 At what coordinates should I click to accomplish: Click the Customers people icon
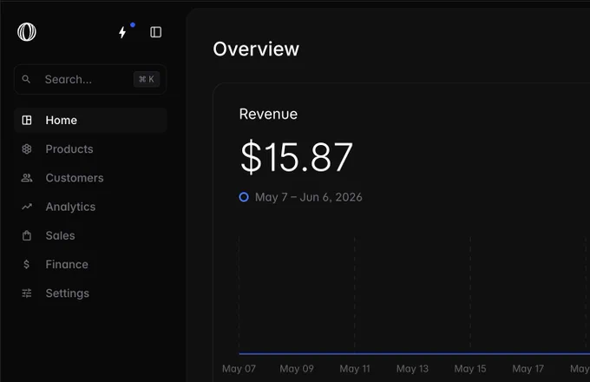(27, 178)
